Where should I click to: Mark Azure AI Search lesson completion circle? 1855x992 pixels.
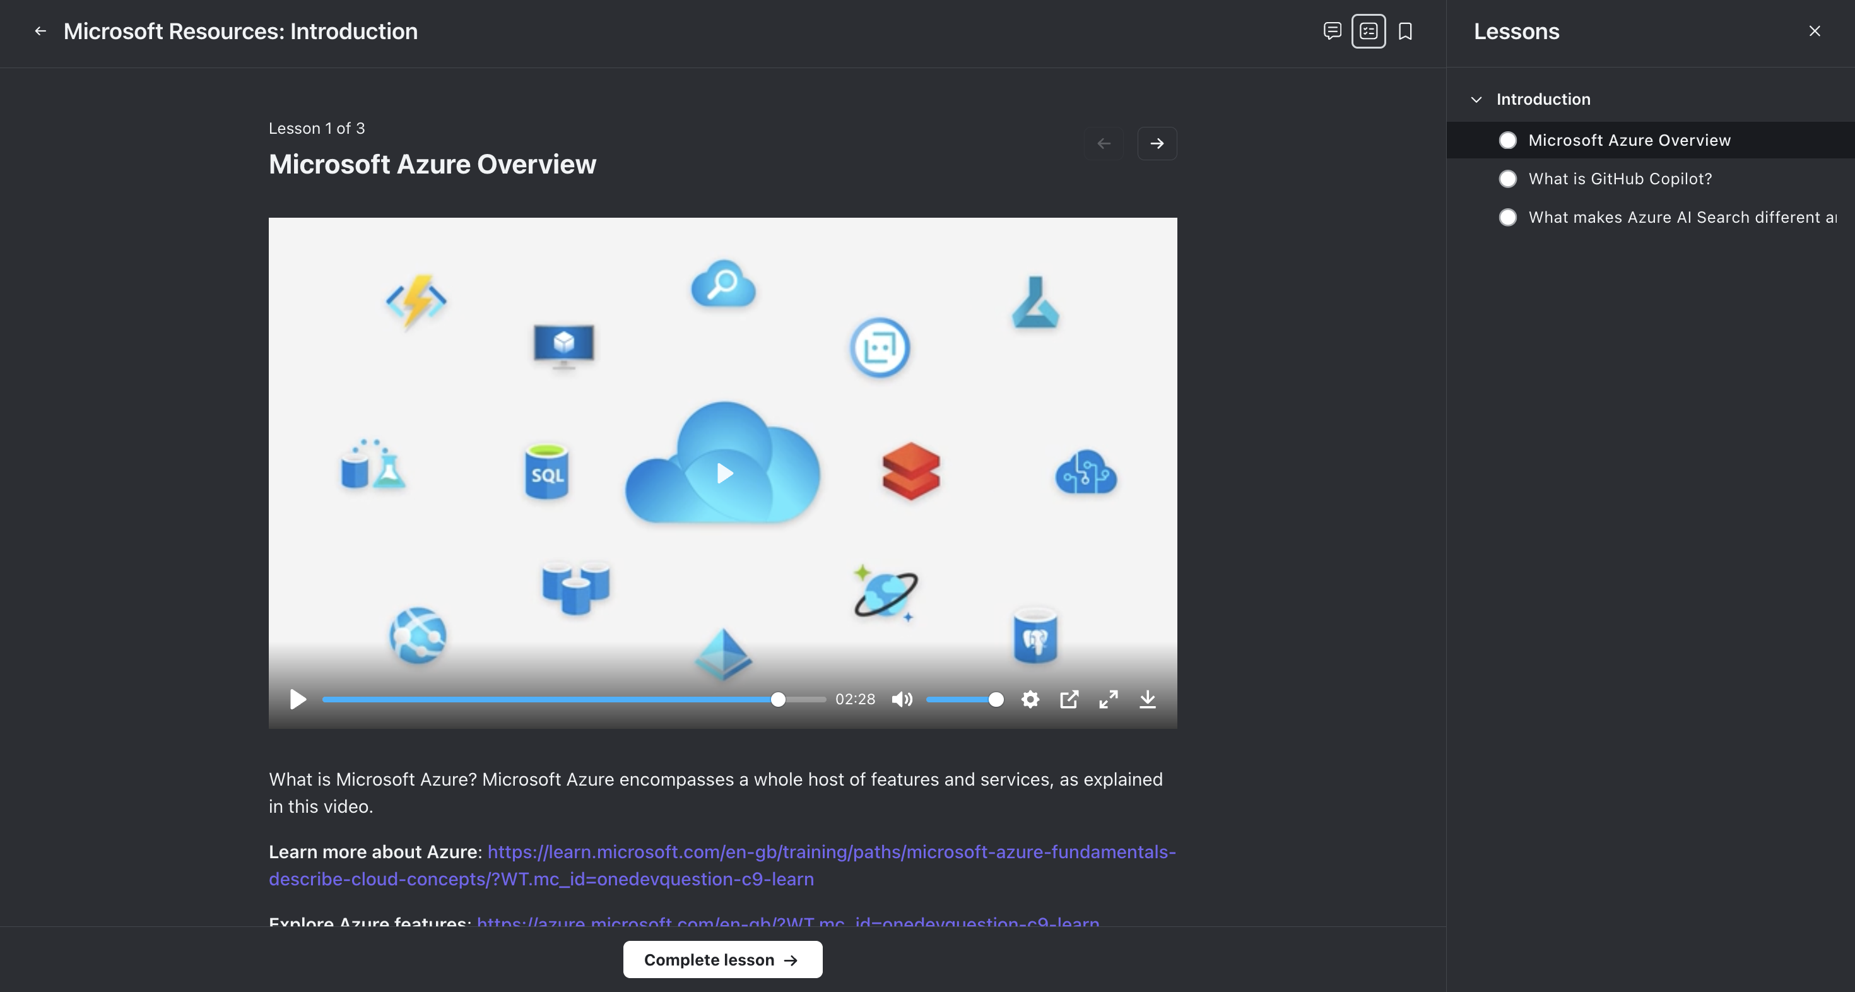click(1507, 218)
